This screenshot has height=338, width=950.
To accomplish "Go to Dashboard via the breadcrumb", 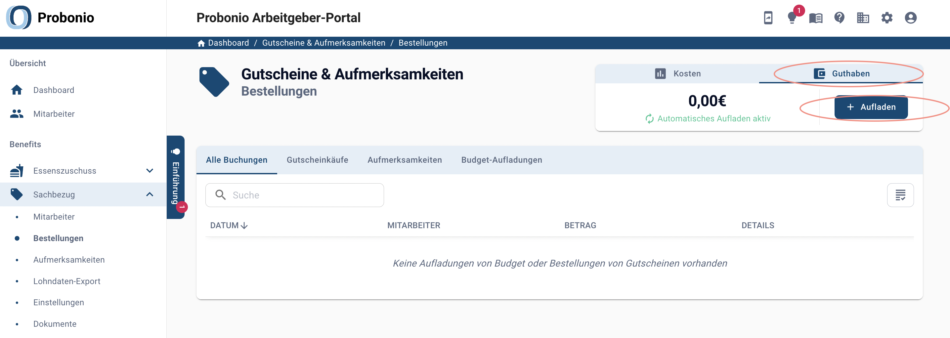I will (x=224, y=43).
